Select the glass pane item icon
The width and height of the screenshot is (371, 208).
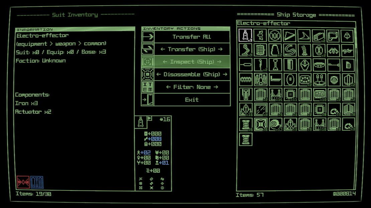pos(260,110)
